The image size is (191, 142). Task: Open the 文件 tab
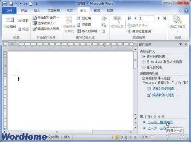click(x=9, y=11)
